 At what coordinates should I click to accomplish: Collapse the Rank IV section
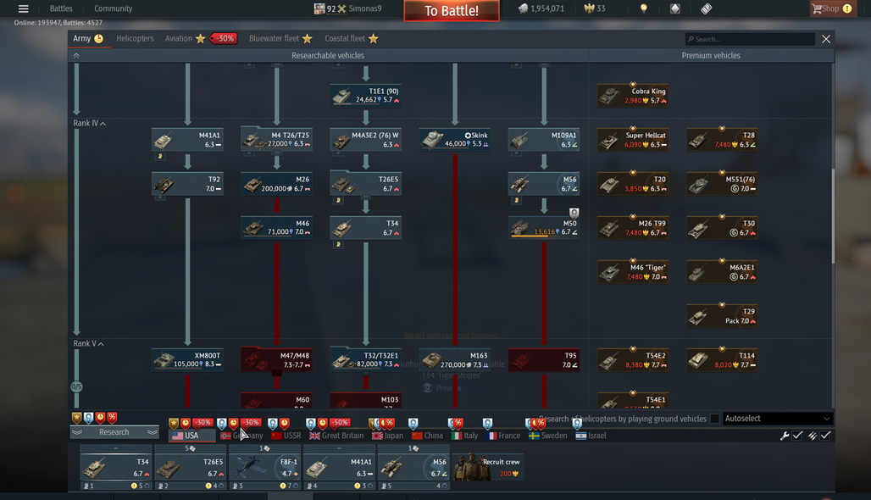103,124
